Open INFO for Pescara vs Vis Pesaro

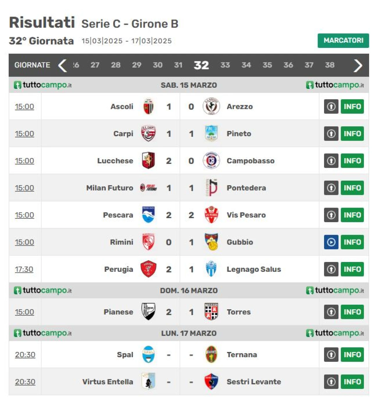pos(352,215)
